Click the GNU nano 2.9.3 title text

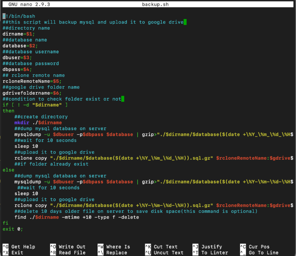pyautogui.click(x=29, y=5)
